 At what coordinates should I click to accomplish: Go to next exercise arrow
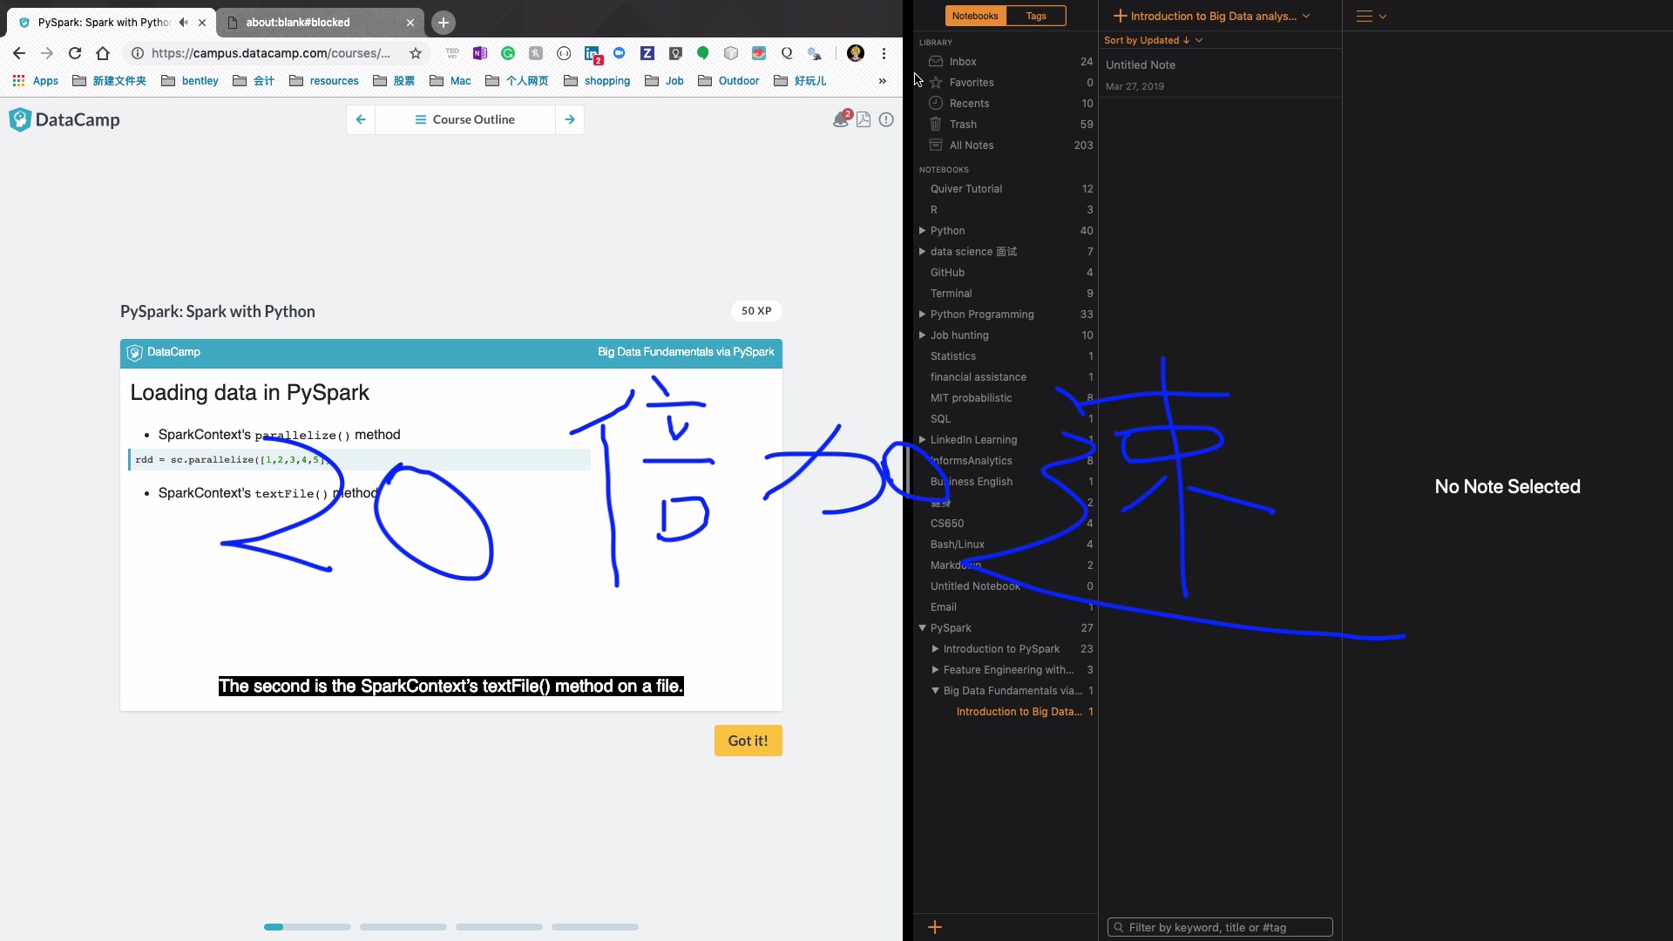click(570, 119)
